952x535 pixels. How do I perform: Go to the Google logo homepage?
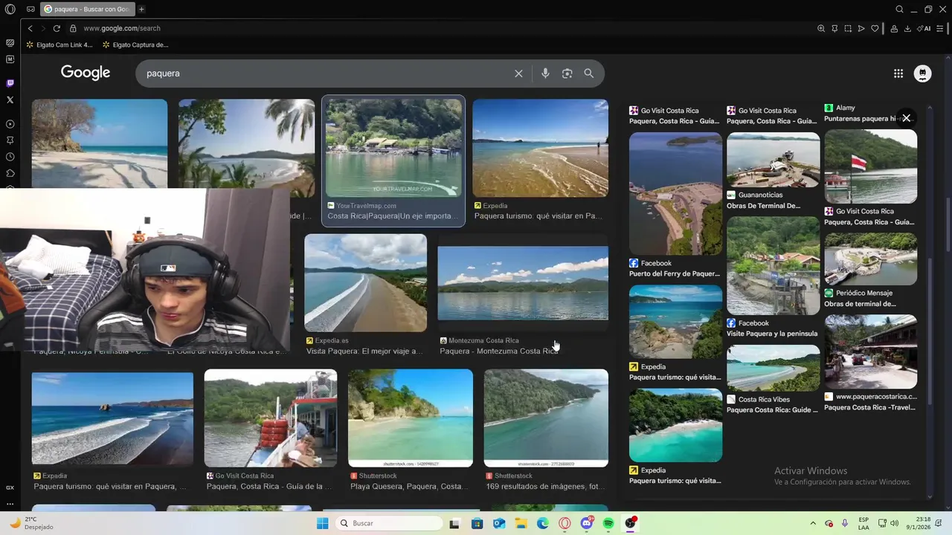[86, 73]
